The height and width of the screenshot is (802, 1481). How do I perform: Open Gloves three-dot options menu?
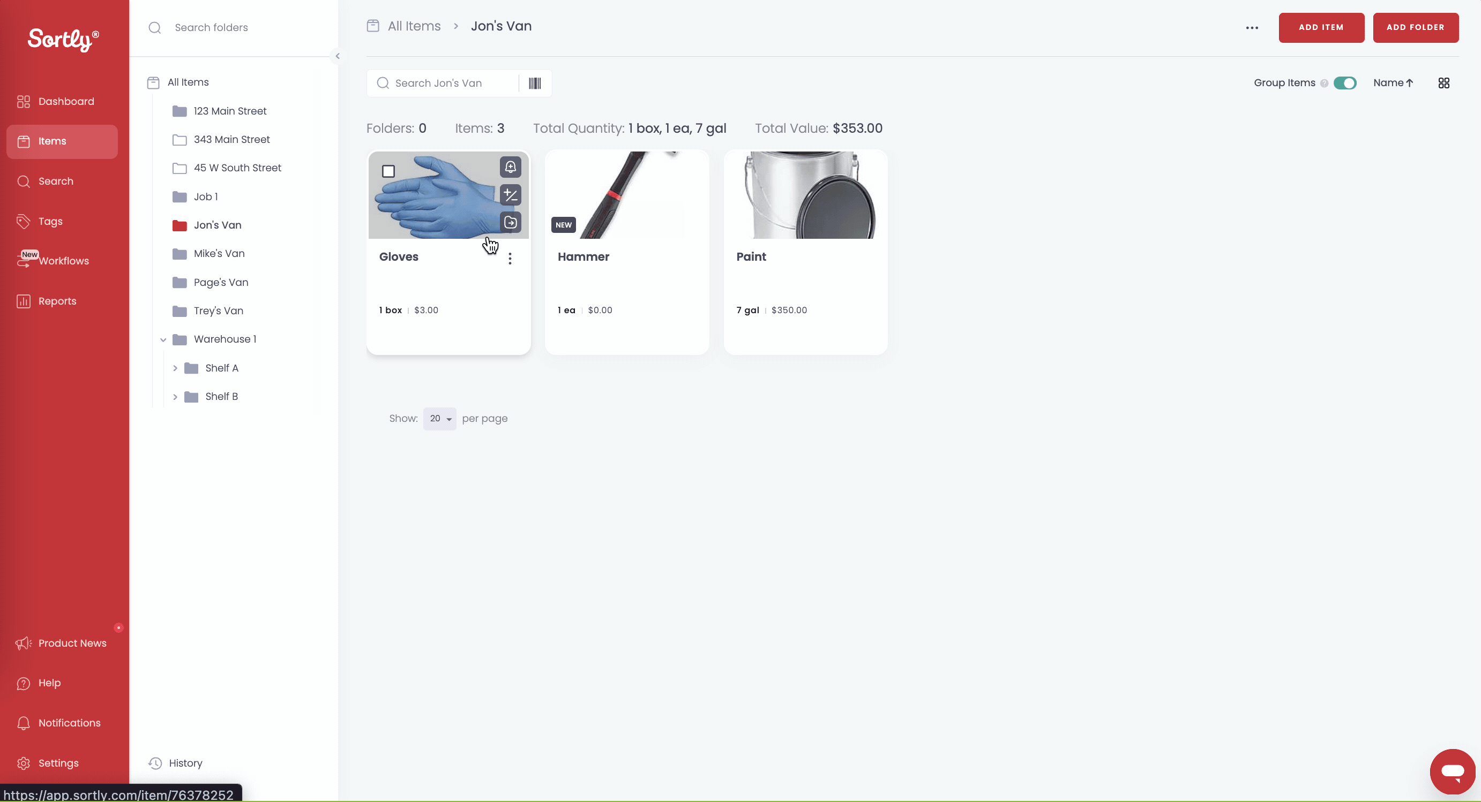pyautogui.click(x=510, y=259)
